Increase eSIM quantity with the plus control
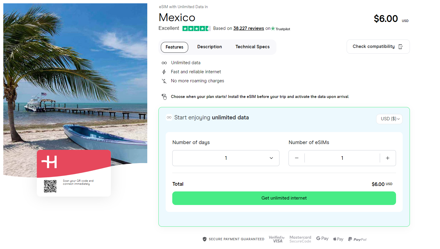Image resolution: width=440 pixels, height=249 pixels. [x=388, y=158]
